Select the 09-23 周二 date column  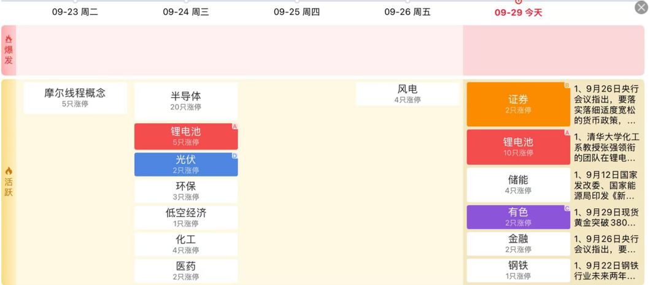(75, 12)
